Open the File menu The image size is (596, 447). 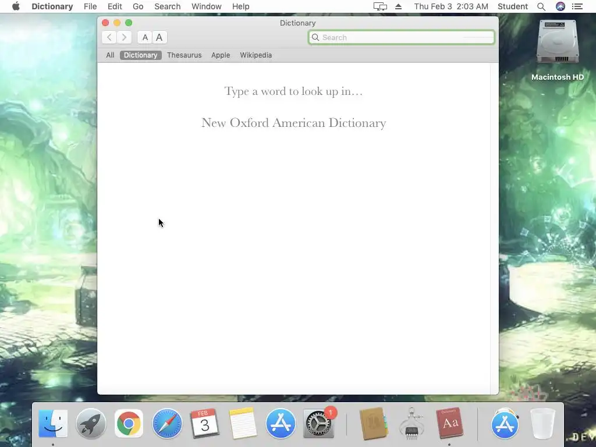(x=90, y=6)
